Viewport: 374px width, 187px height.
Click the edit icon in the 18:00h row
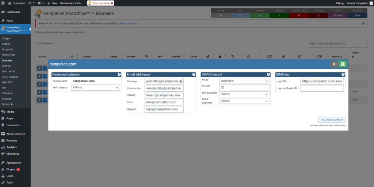39,92
